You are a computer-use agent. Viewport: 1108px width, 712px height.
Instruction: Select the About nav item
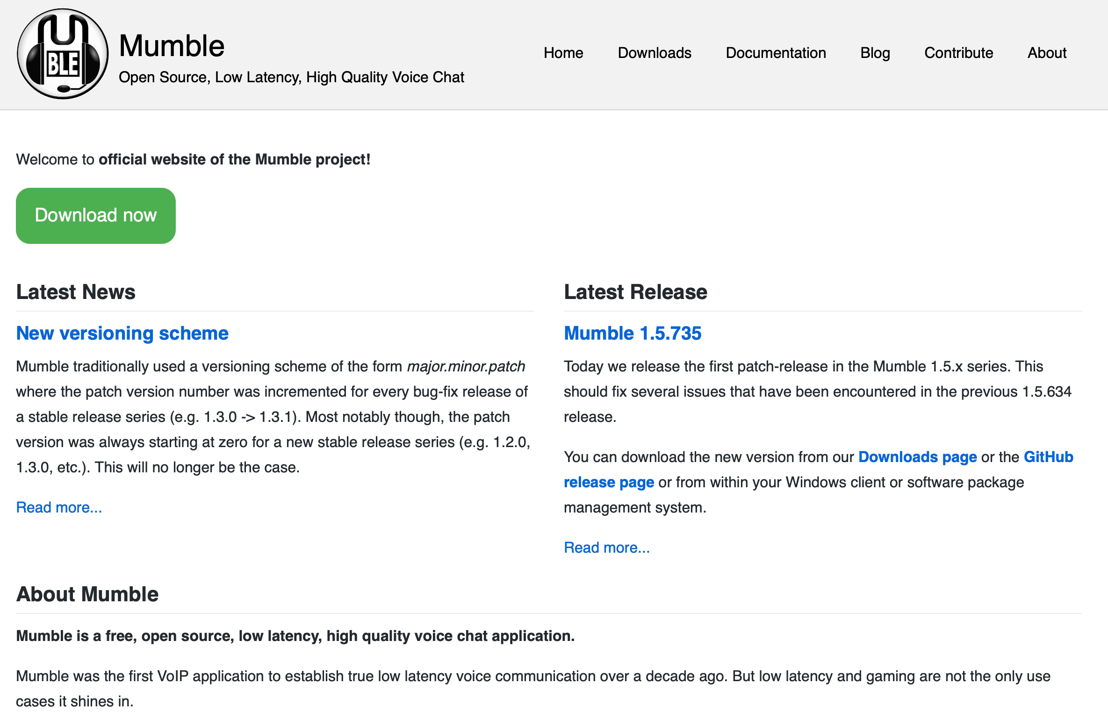(x=1047, y=53)
